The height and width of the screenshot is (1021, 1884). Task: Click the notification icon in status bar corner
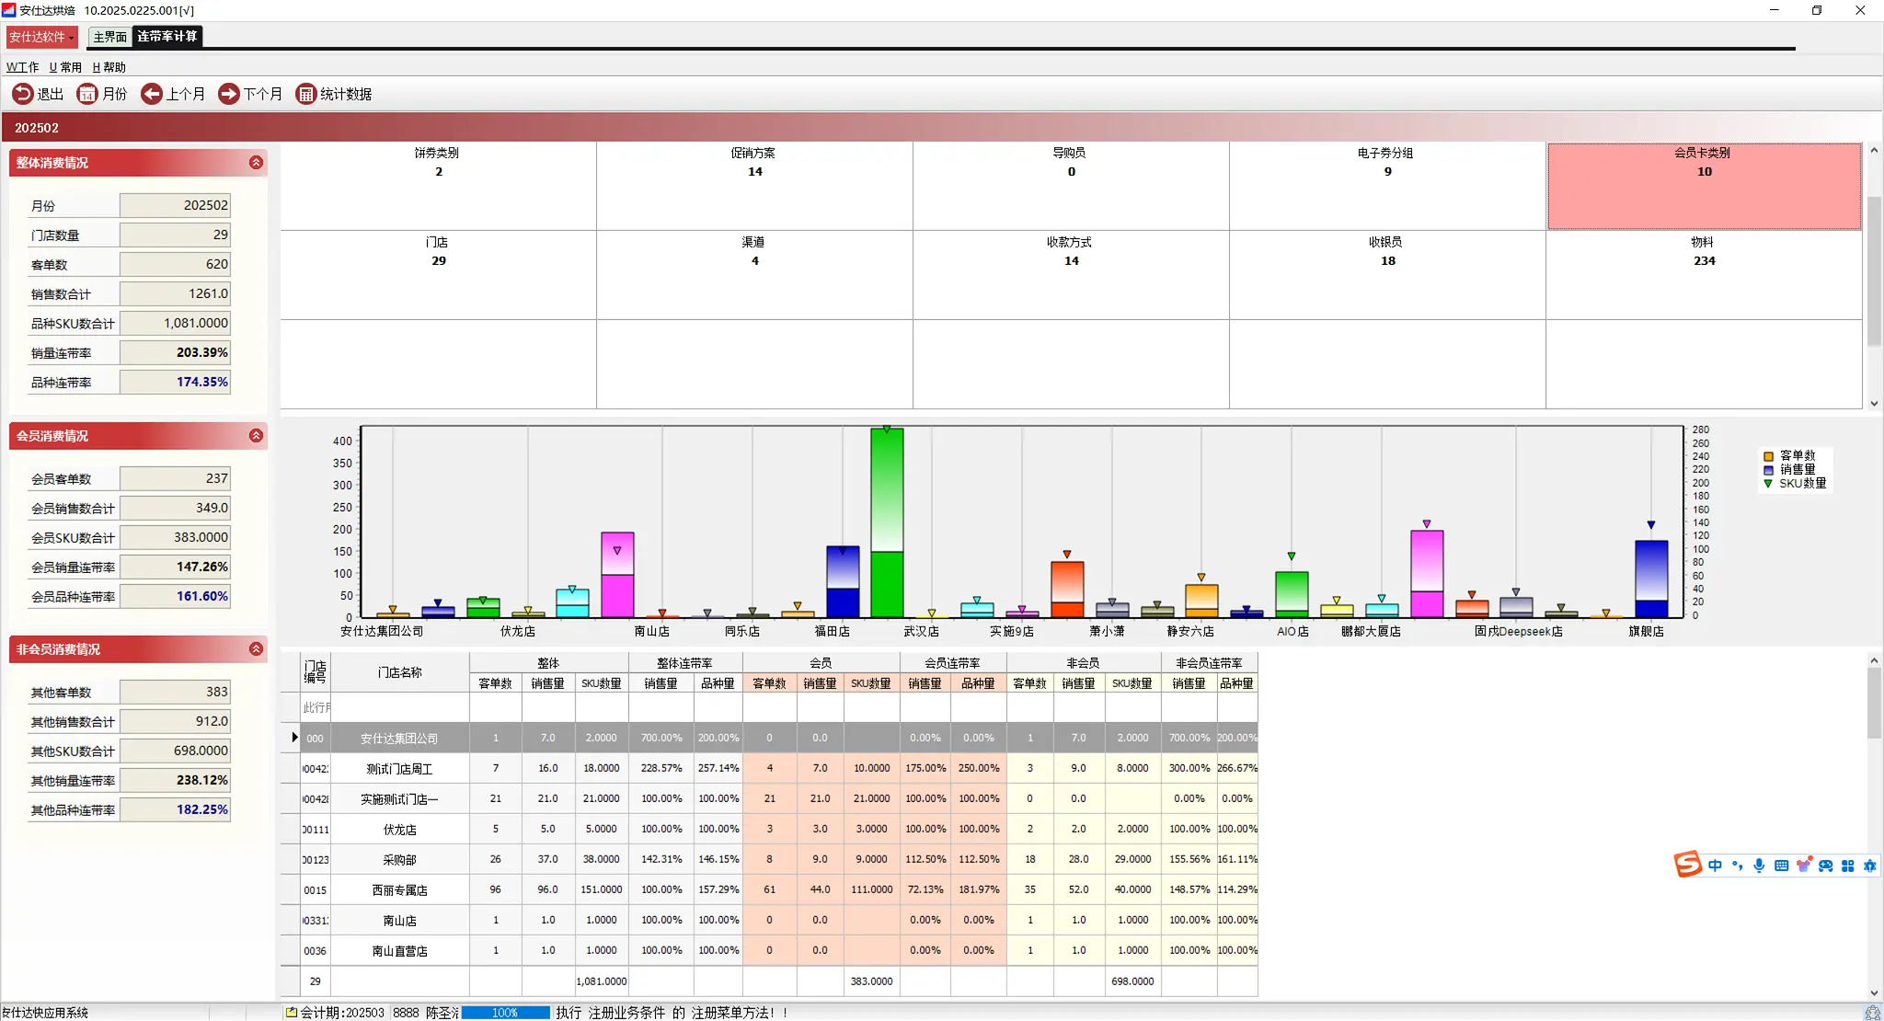[x=1872, y=1012]
